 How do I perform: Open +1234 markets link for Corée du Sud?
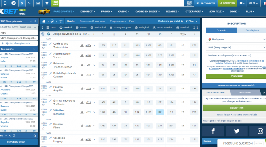pyautogui.click(x=89, y=45)
